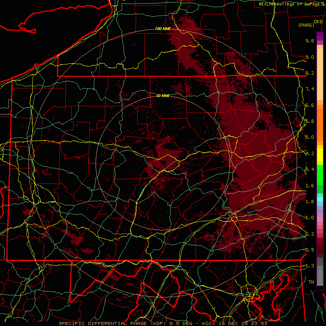Click the yellow segment of the color bar
The image size is (326, 326).
(320, 155)
